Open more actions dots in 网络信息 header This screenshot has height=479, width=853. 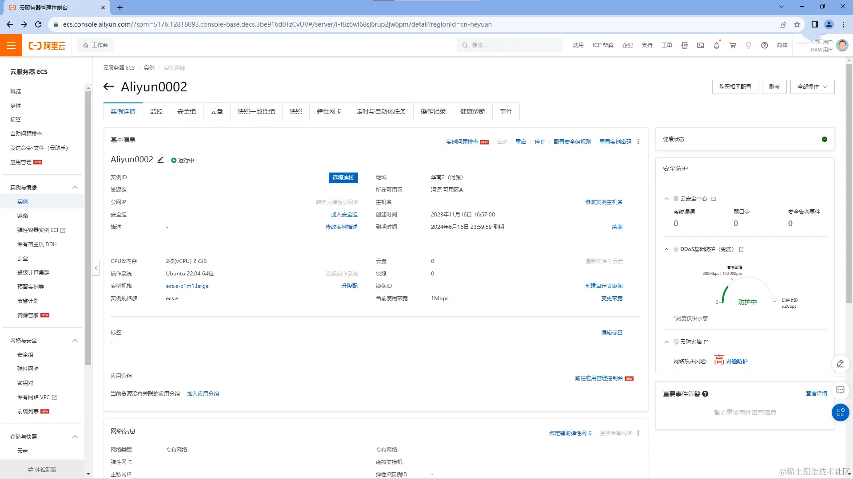[x=638, y=433]
